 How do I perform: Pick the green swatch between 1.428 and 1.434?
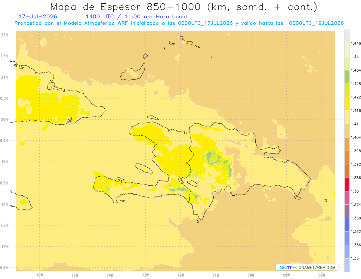(x=347, y=77)
